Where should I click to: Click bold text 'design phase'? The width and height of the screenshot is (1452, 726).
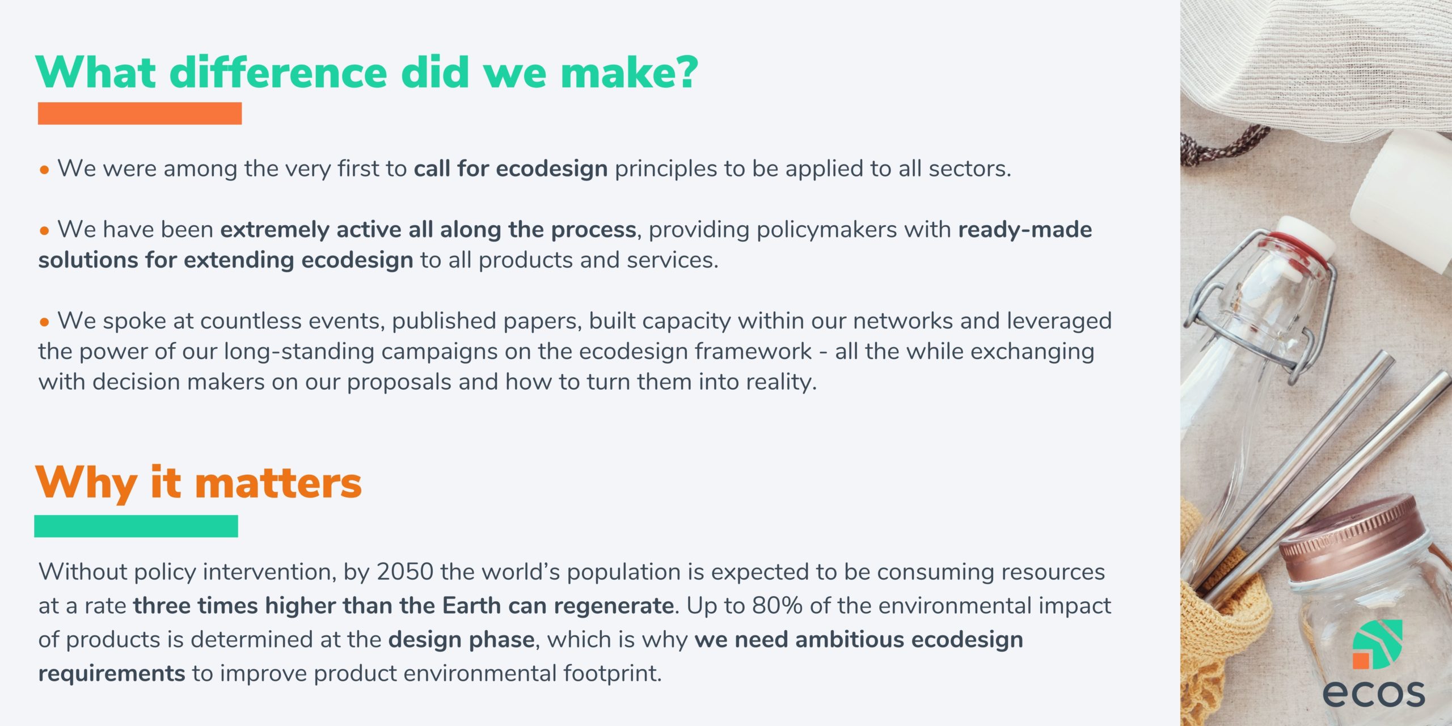pos(461,640)
